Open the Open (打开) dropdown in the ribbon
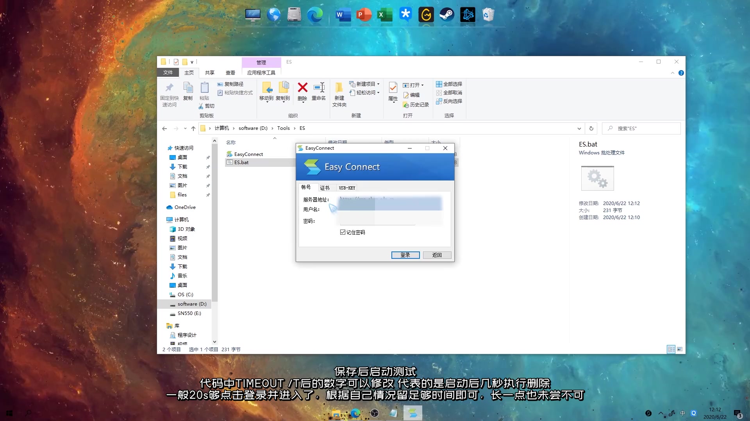The image size is (750, 421). (x=413, y=85)
